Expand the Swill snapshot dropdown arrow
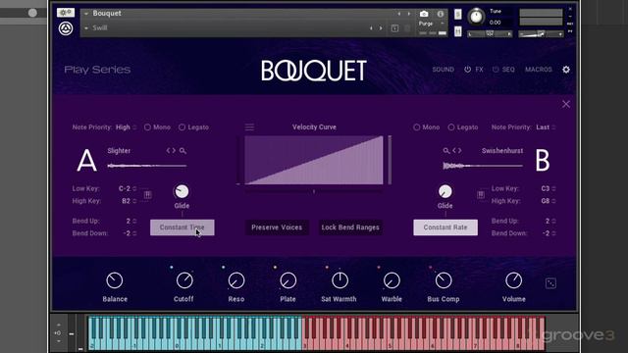The image size is (628, 353). [x=86, y=28]
